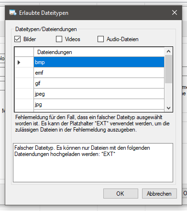Close the Erlaubte Dateitypen dialog
Viewport: 187px width, 211px height.
coord(175,12)
